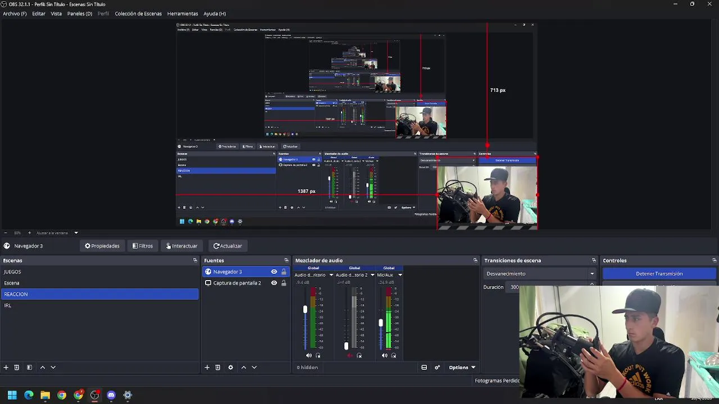
Task: Open Audio d...ritorio channel options arrow
Action: click(331, 275)
